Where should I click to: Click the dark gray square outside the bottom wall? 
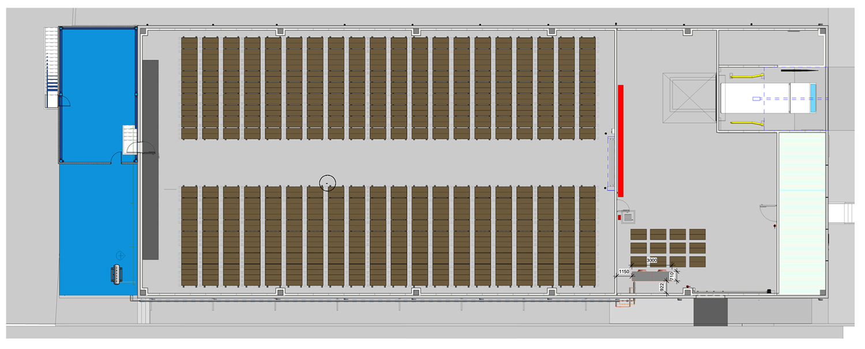(710, 312)
